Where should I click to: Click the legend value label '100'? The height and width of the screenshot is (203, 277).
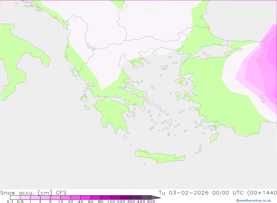[x=111, y=201]
